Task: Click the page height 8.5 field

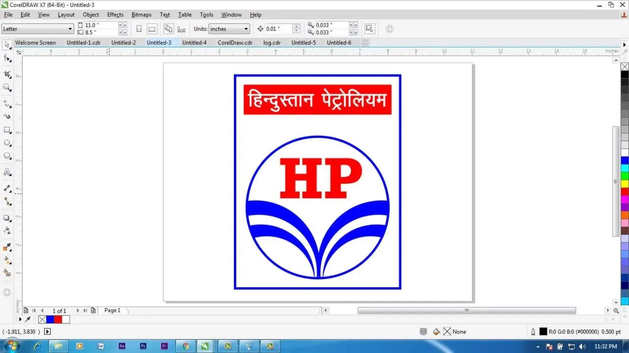Action: pos(101,32)
